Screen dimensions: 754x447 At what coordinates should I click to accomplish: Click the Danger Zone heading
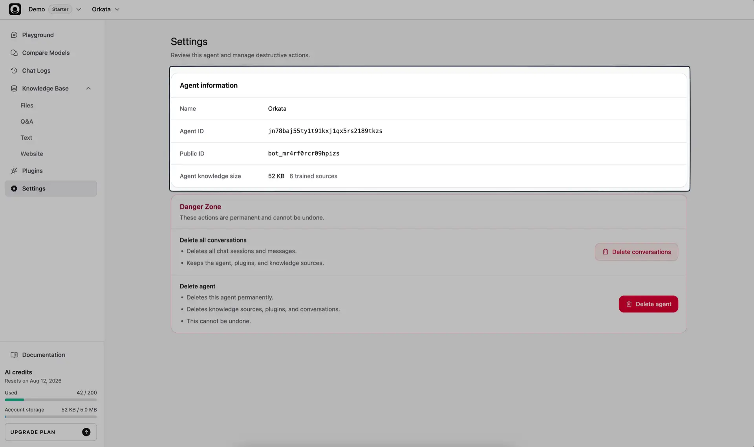(200, 207)
